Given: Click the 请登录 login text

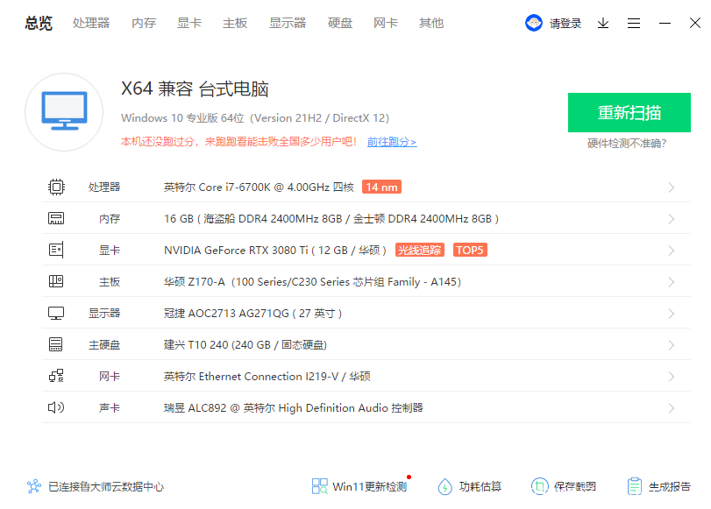Looking at the screenshot, I should 565,23.
